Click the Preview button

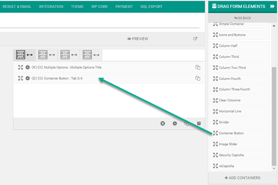click(138, 39)
